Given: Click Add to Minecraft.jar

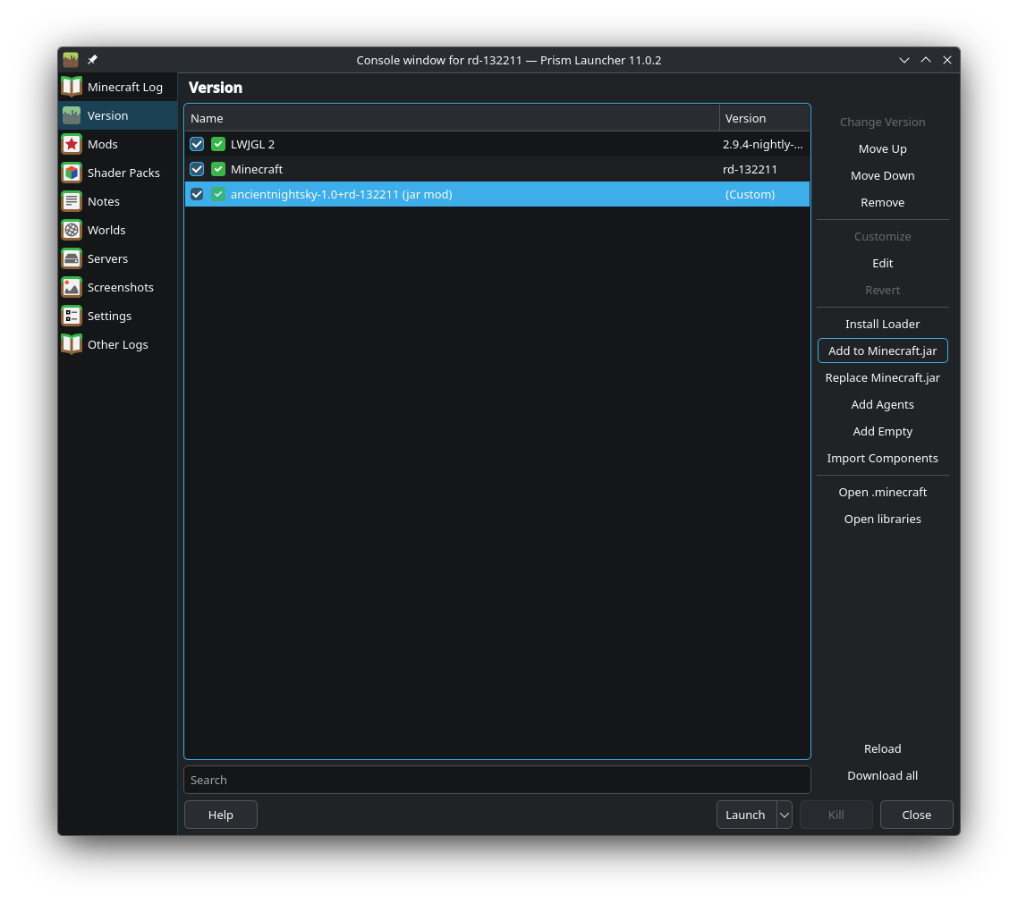Looking at the screenshot, I should pyautogui.click(x=882, y=351).
